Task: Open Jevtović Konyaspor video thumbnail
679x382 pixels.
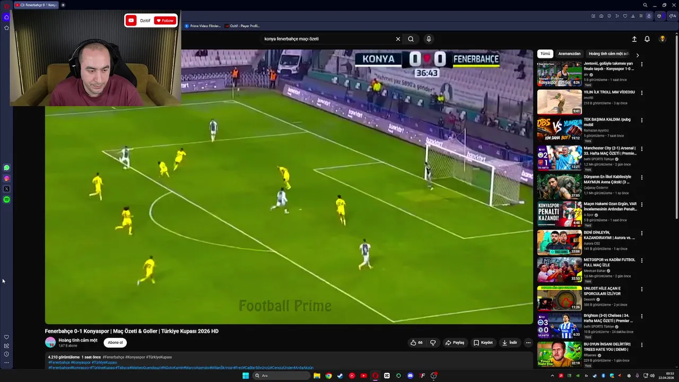Action: click(x=560, y=74)
